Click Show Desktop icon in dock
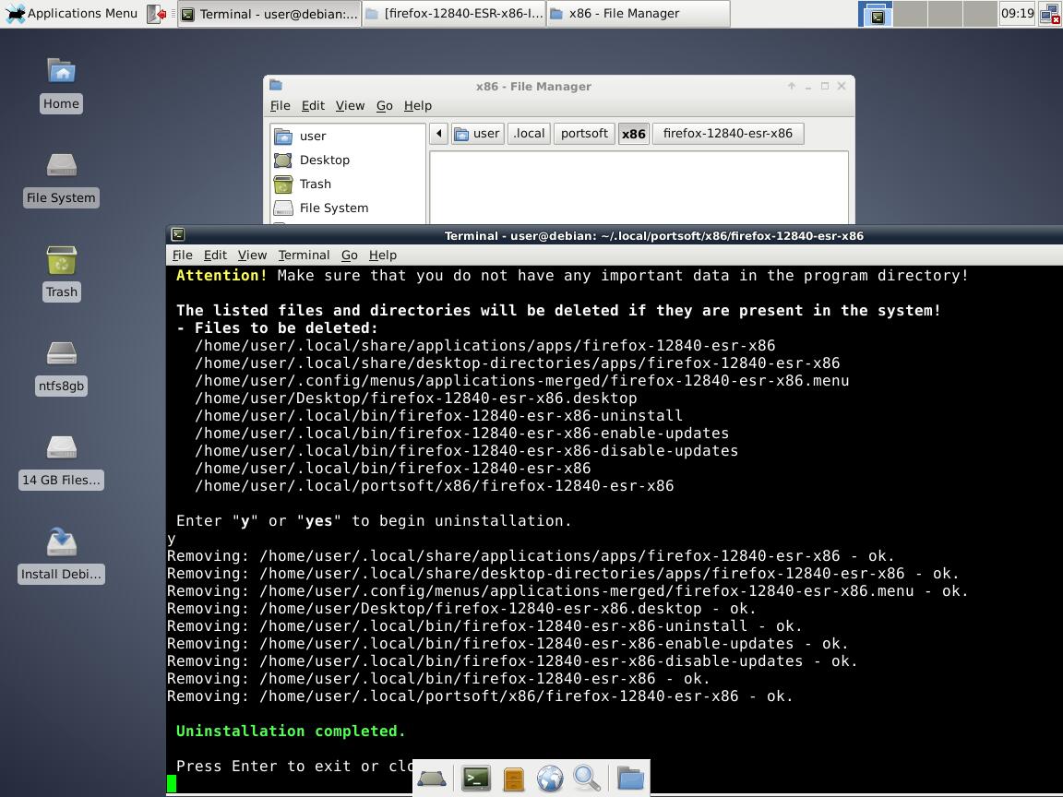 pyautogui.click(x=432, y=779)
